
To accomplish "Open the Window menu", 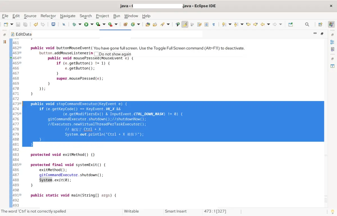I will pos(131,16).
